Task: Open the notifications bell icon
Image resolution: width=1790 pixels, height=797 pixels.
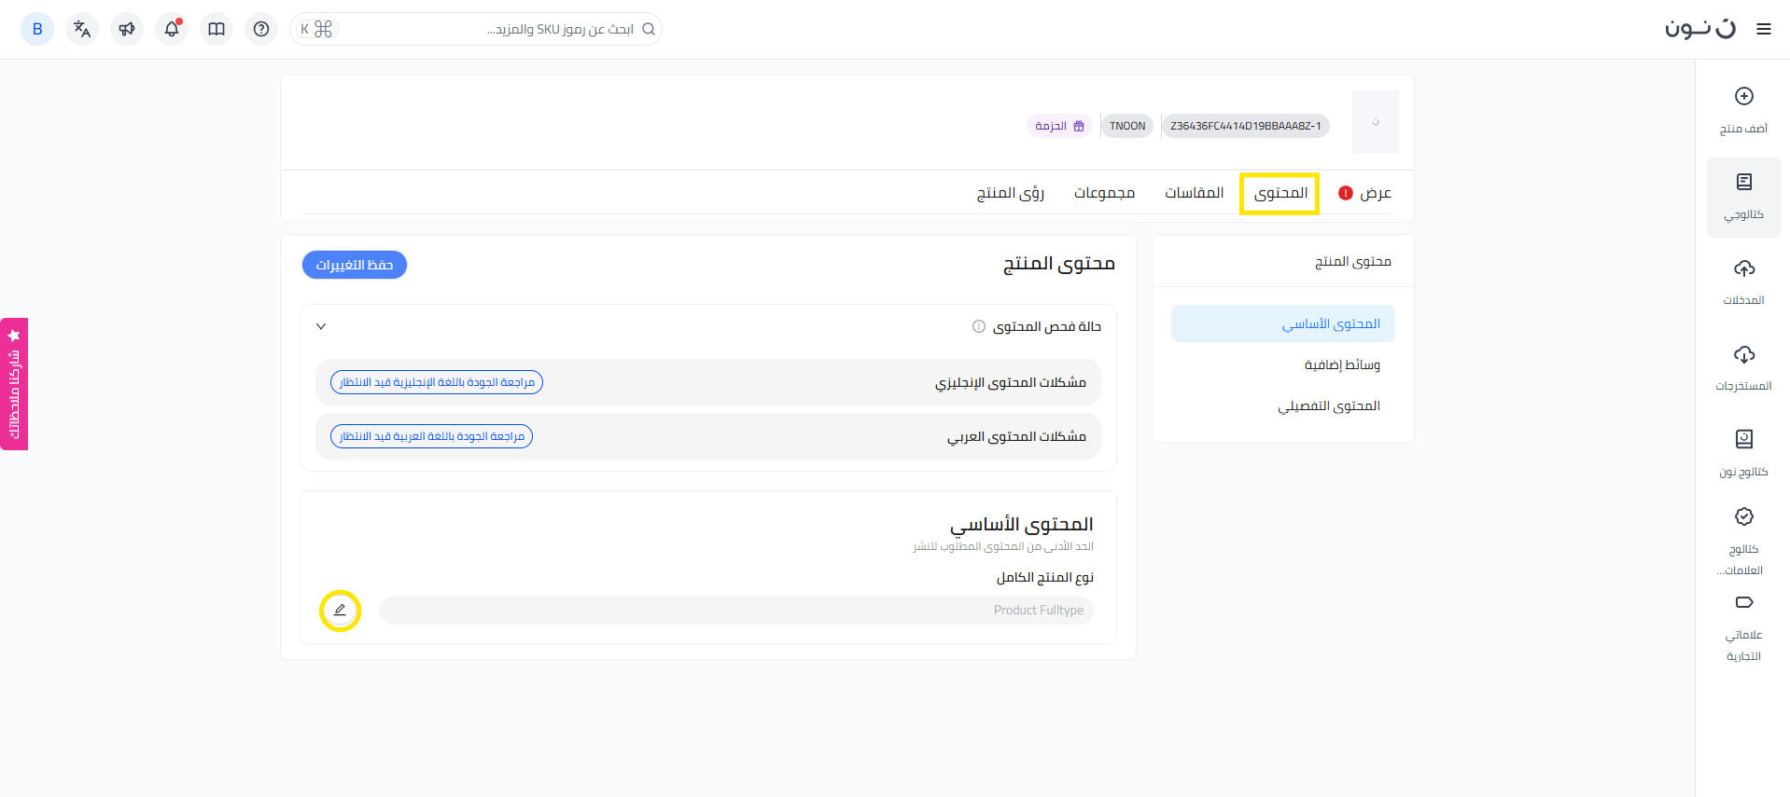Action: click(x=172, y=29)
